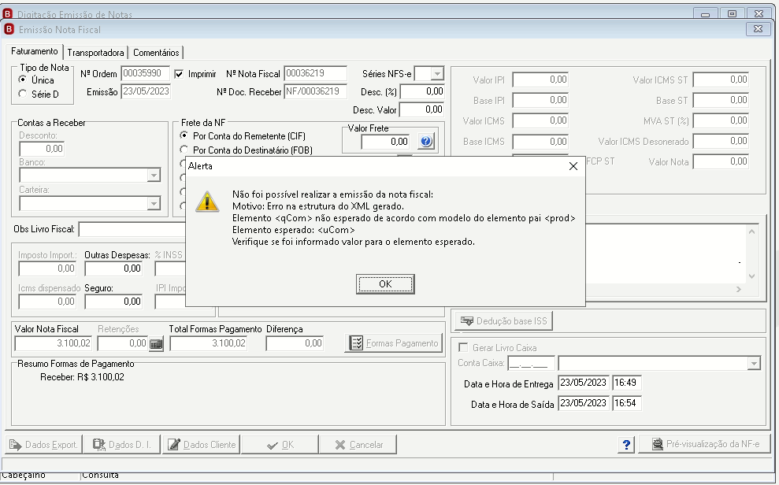Click the 16:54 Saída time field

click(627, 403)
